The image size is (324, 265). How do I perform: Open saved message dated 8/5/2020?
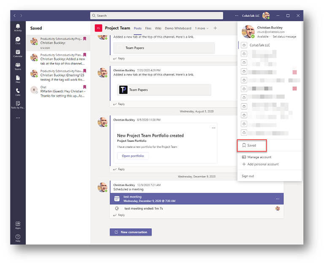[x=58, y=43]
